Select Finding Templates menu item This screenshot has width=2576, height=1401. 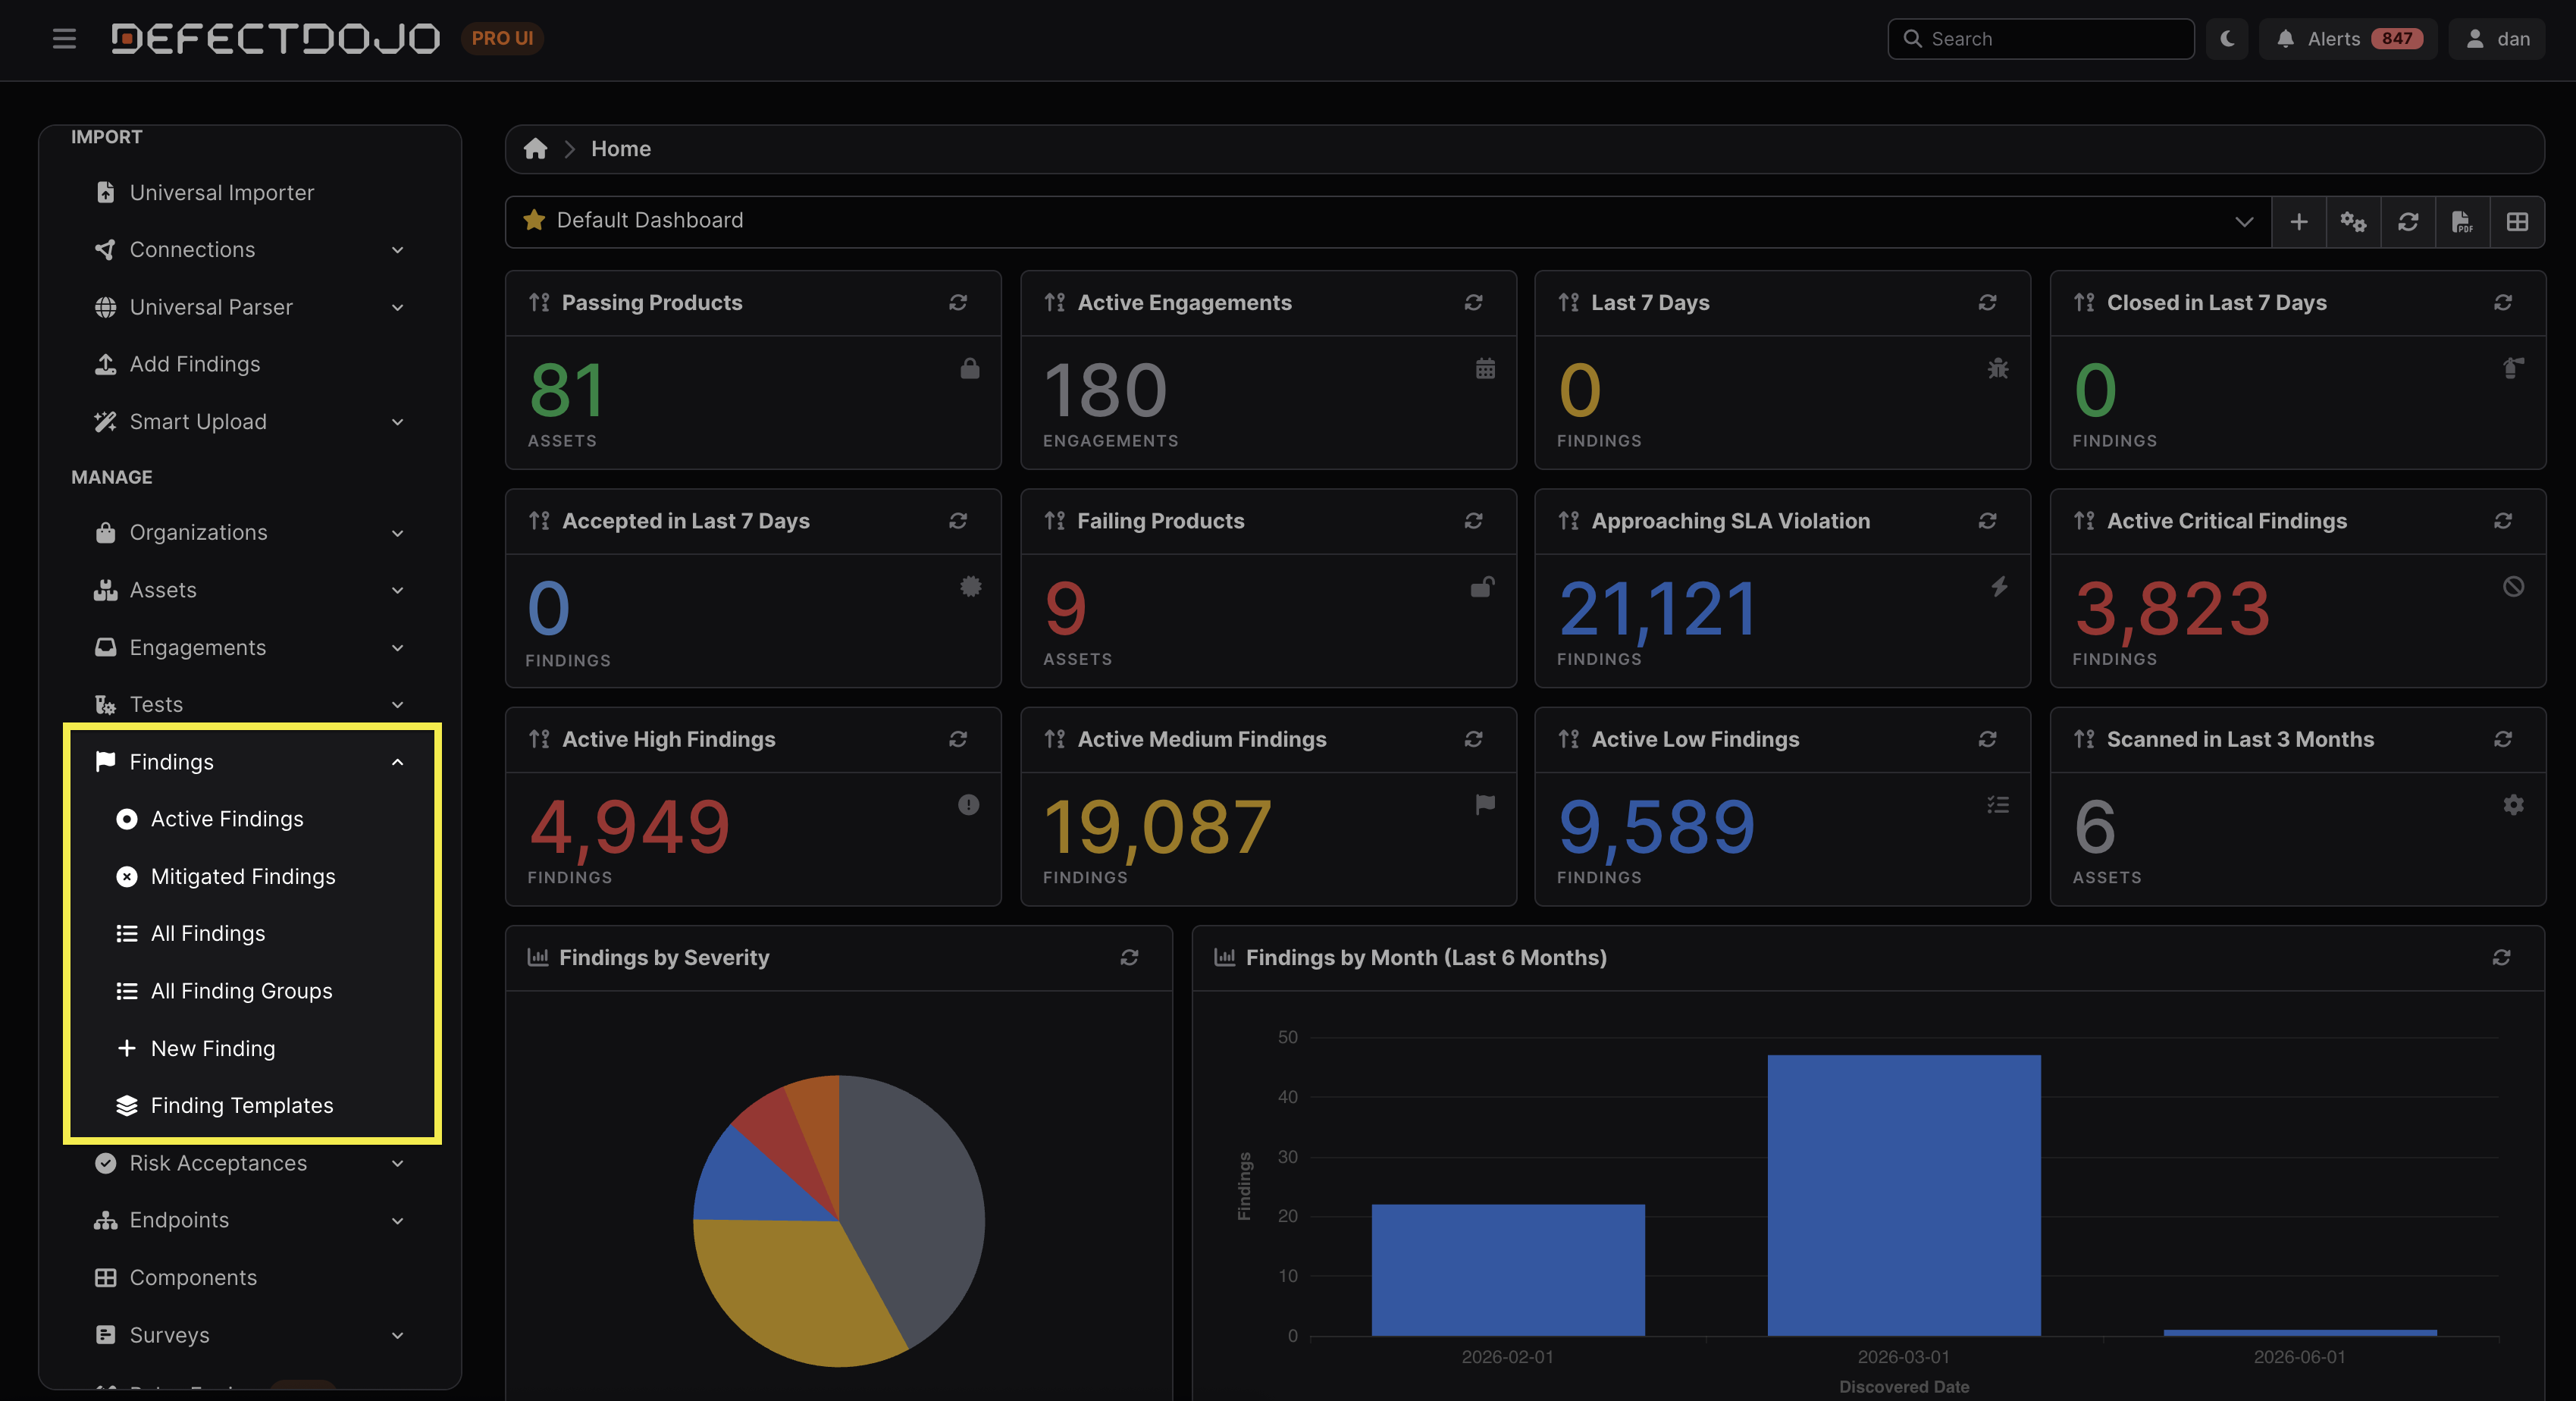242,1105
